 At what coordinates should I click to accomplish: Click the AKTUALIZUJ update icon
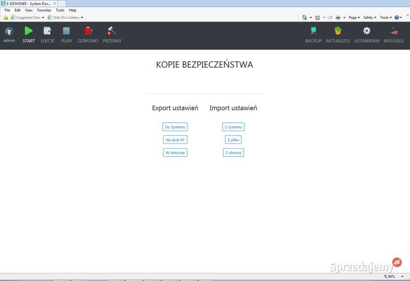pyautogui.click(x=338, y=31)
